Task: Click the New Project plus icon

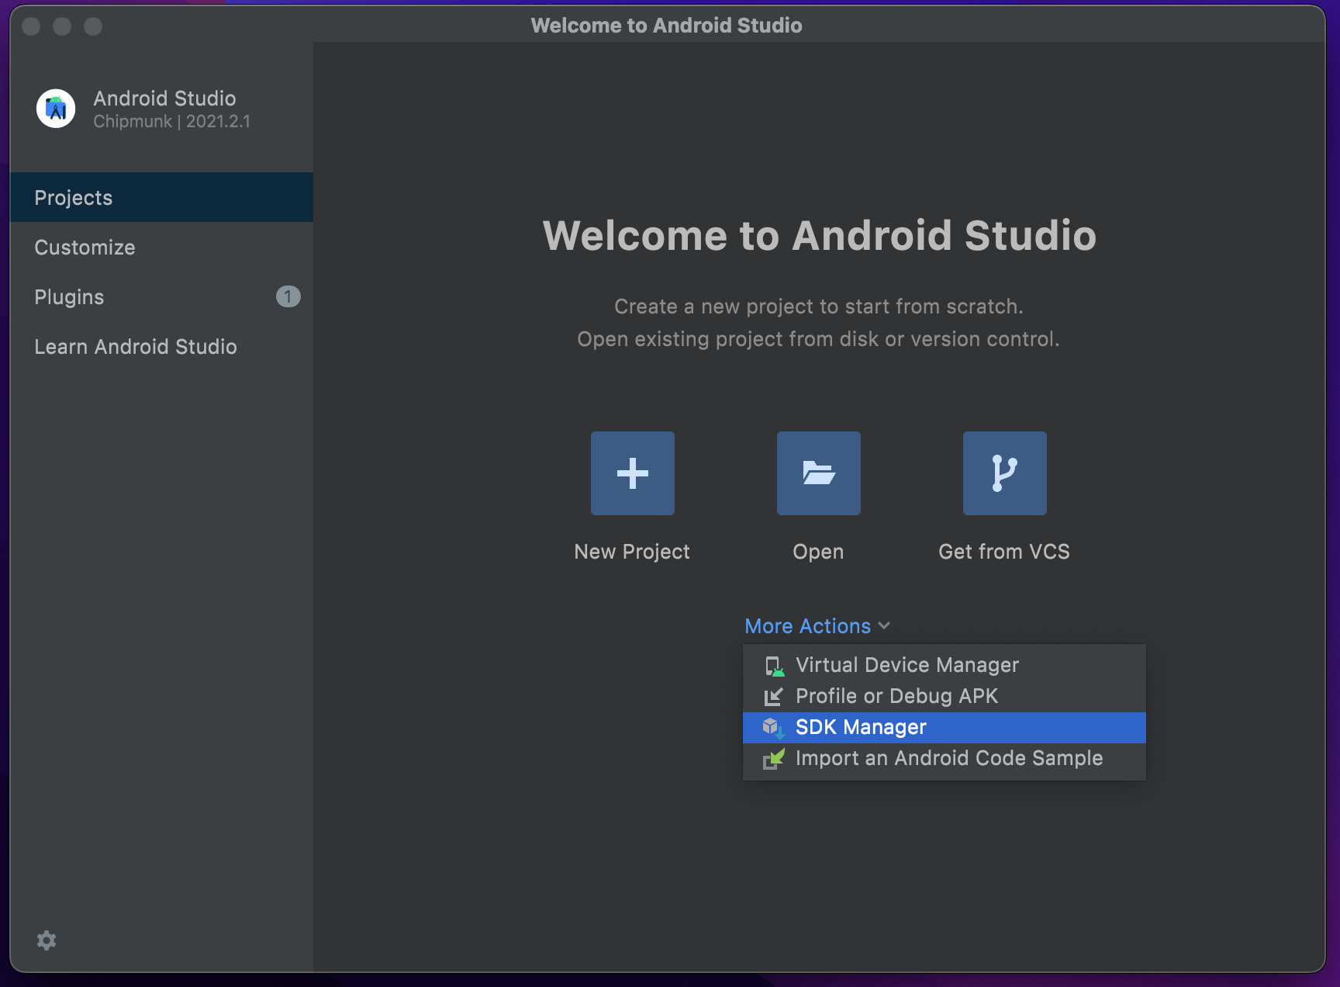Action: click(632, 473)
